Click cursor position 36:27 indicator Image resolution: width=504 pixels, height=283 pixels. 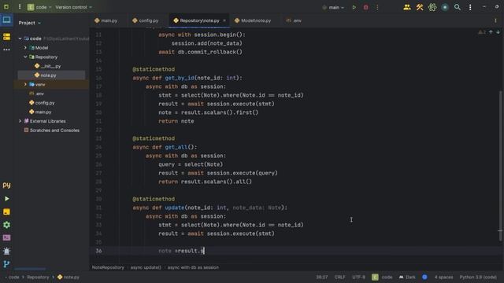click(x=322, y=277)
